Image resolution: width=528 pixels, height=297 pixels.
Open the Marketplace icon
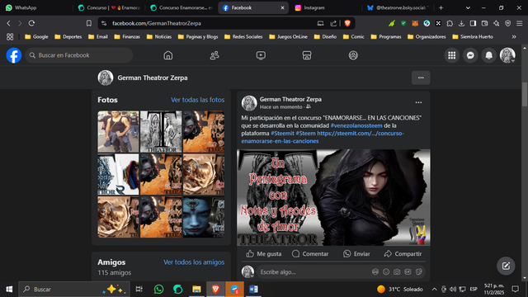point(307,55)
